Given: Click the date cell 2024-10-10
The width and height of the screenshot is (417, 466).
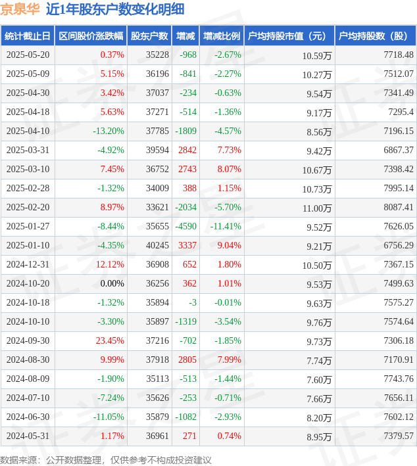Looking at the screenshot, I should (28, 321).
